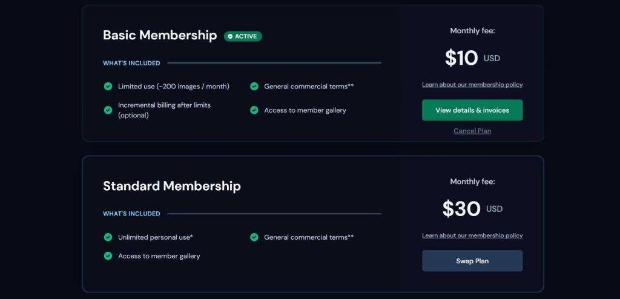The height and width of the screenshot is (299, 620).
Task: Click checkmark icon beside Incremental billing feature
Action: 108,110
